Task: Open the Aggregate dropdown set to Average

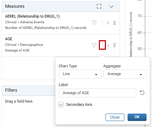Action: 125,74
